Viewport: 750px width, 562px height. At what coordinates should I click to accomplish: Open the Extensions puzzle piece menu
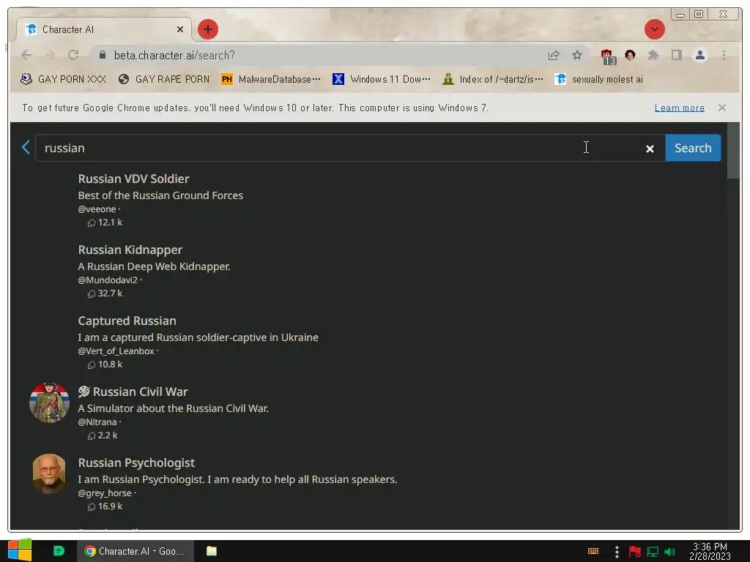click(653, 55)
